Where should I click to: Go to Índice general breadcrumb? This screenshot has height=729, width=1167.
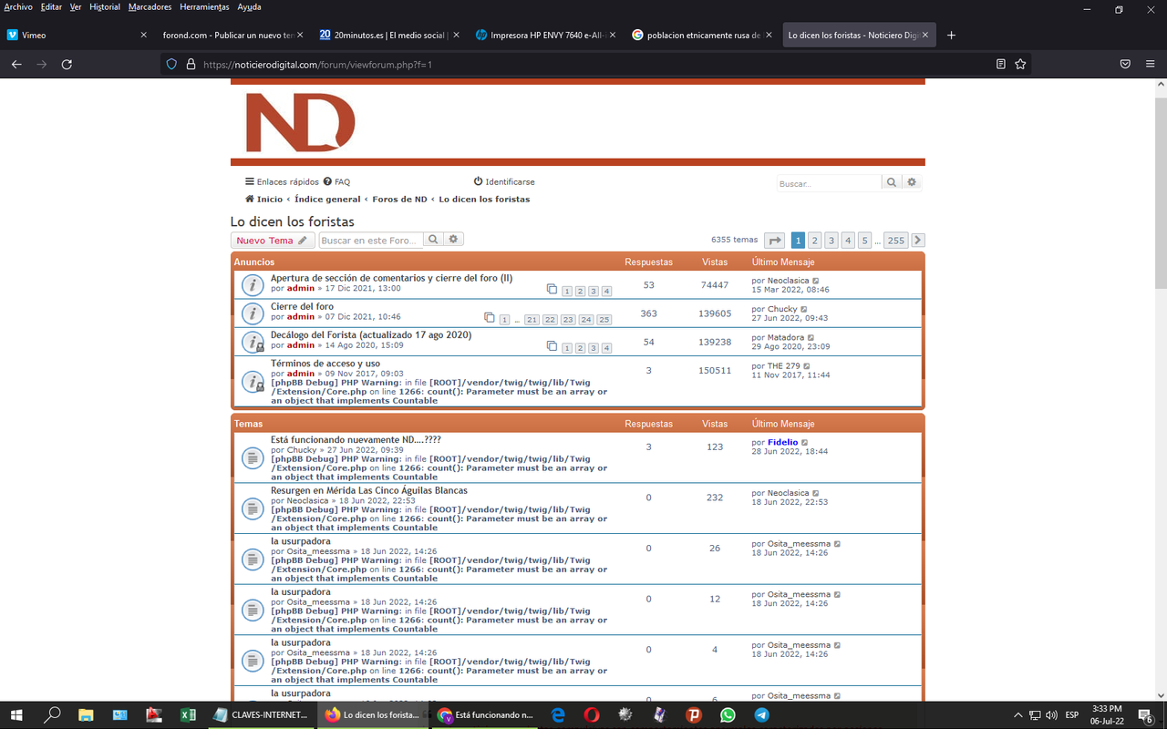coord(327,199)
